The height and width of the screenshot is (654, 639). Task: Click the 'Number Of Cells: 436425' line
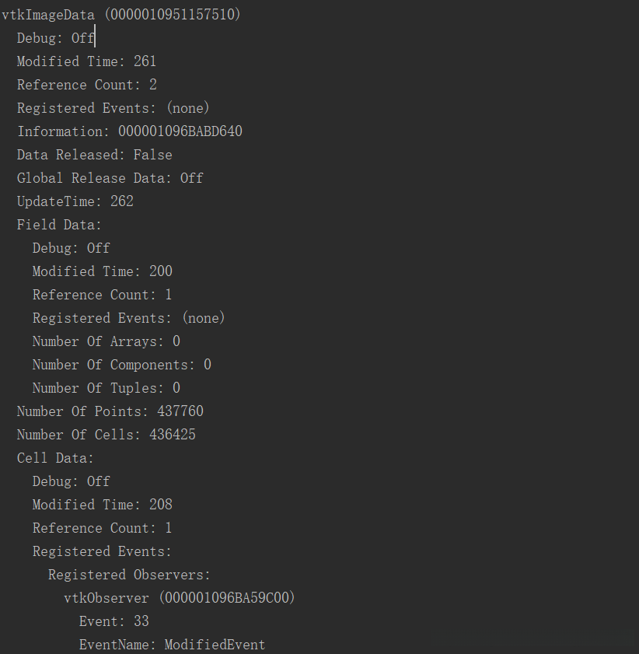tap(106, 435)
